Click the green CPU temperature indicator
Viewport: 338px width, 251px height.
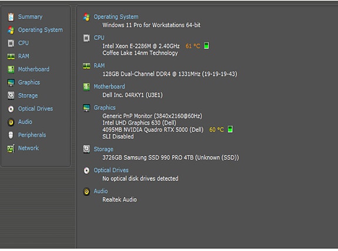206,46
